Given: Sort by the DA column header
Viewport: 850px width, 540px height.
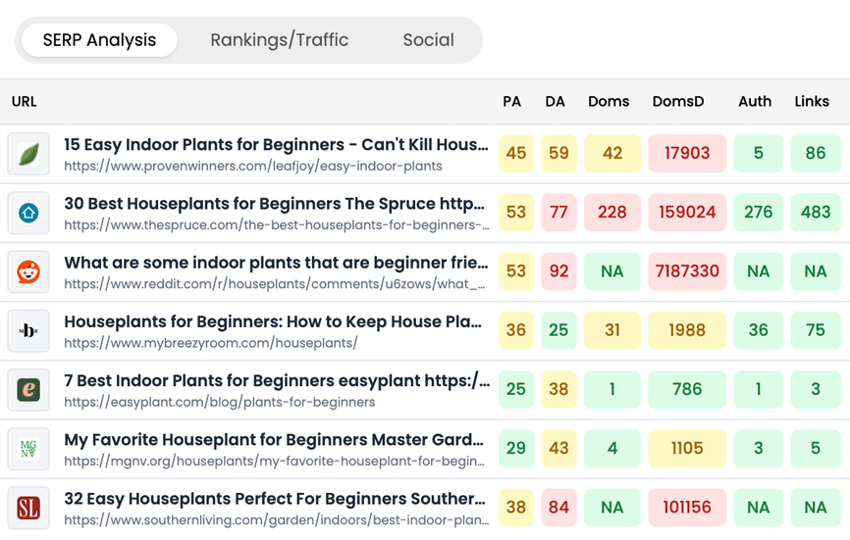Looking at the screenshot, I should [x=556, y=102].
